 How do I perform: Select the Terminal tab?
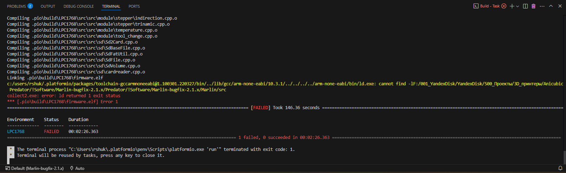111,6
